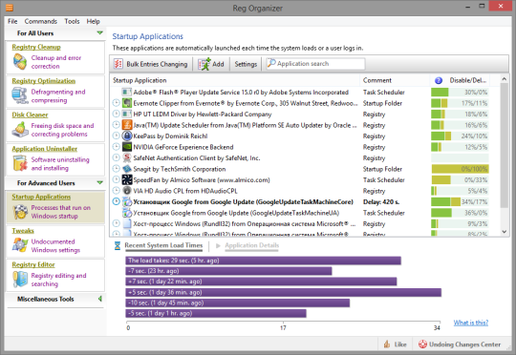The width and height of the screenshot is (516, 355).
Task: Click the Registry Editor icon
Action: tap(20, 279)
